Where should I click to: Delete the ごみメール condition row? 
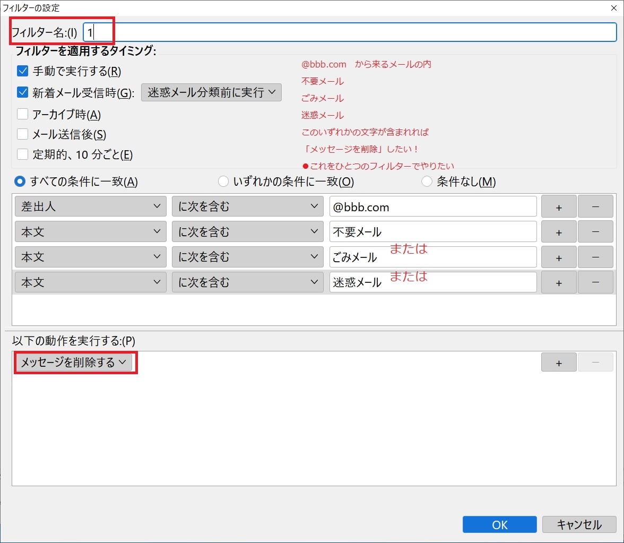click(595, 257)
